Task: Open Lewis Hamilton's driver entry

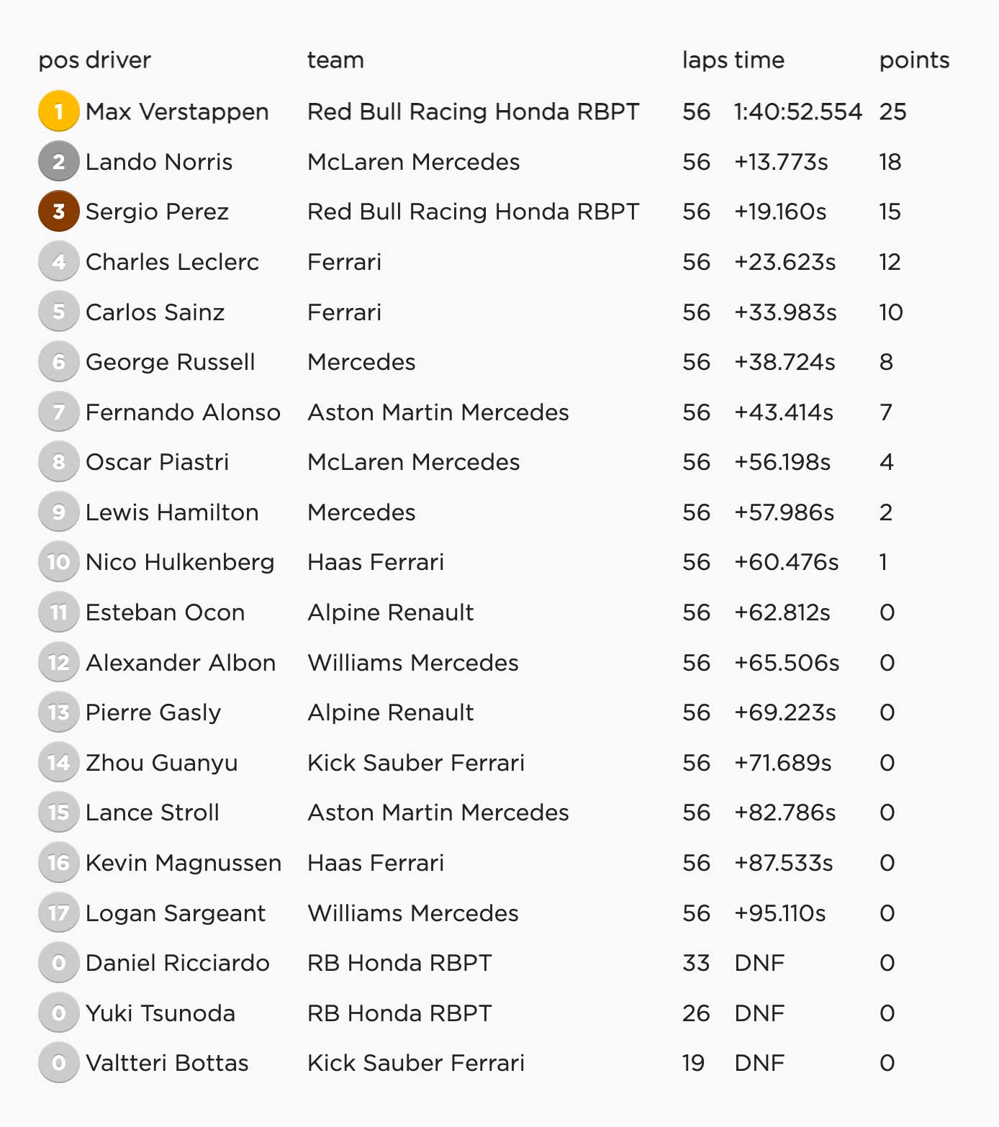Action: click(172, 512)
